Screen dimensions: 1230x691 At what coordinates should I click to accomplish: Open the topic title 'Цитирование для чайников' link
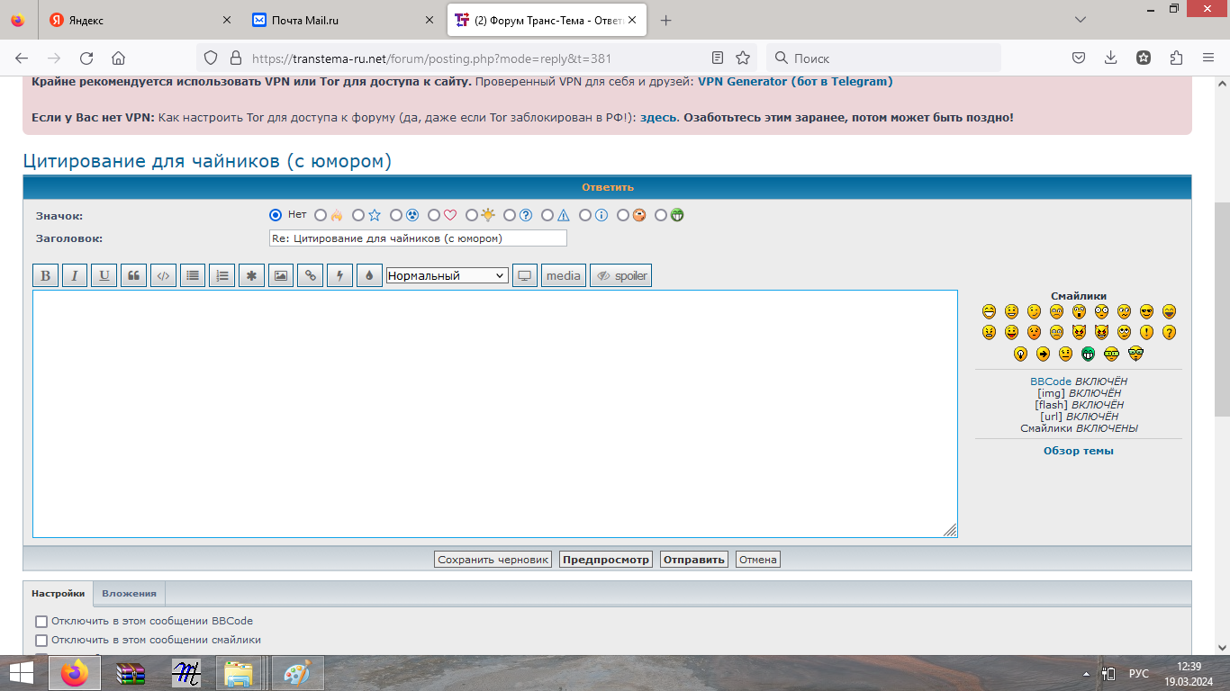click(207, 161)
